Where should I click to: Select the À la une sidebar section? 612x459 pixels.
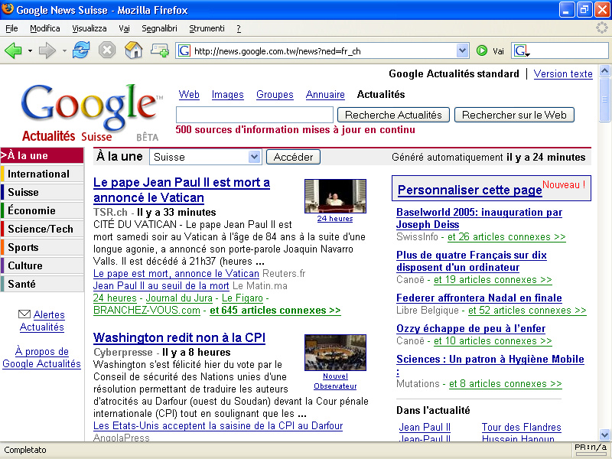click(42, 155)
